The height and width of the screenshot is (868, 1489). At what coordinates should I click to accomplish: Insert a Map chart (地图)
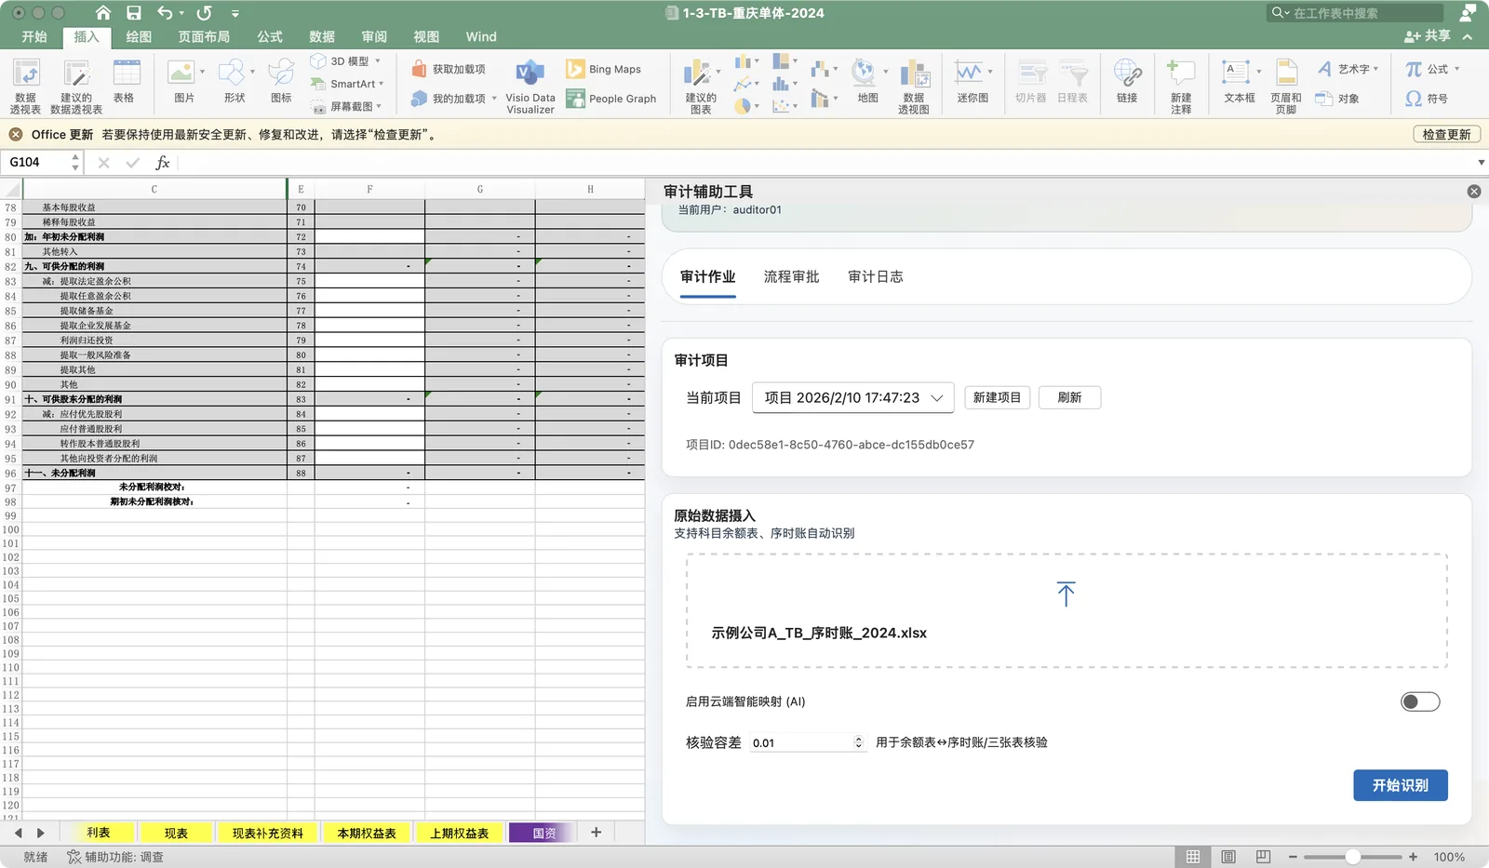click(867, 82)
